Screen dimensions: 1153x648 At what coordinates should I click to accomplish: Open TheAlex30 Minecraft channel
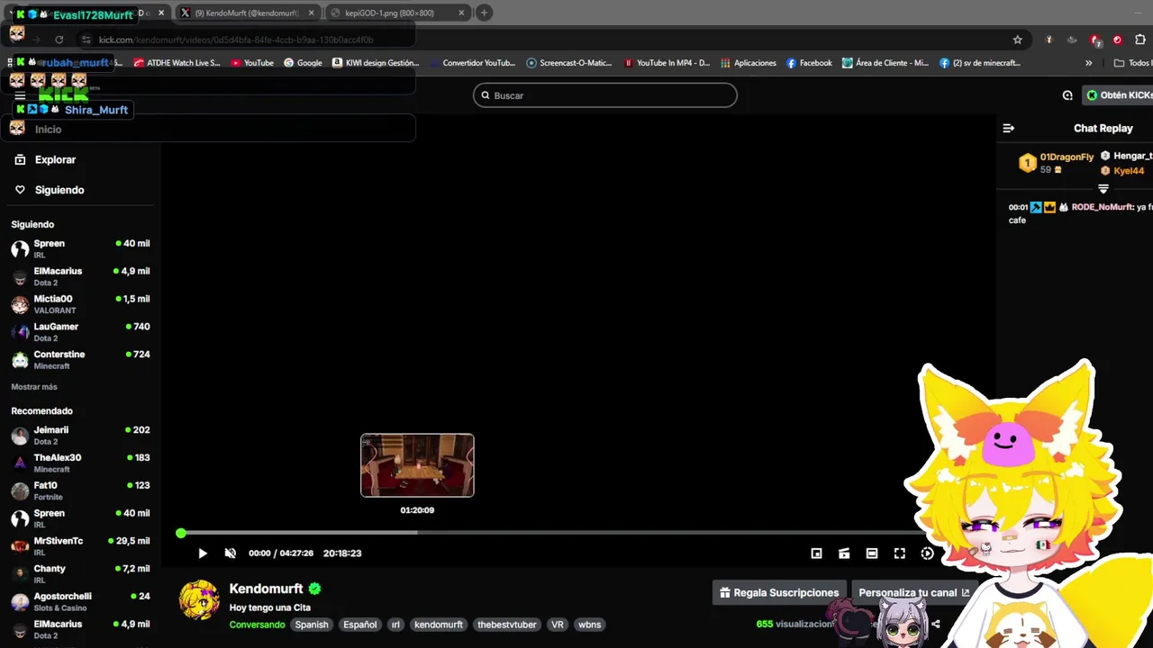tap(79, 463)
